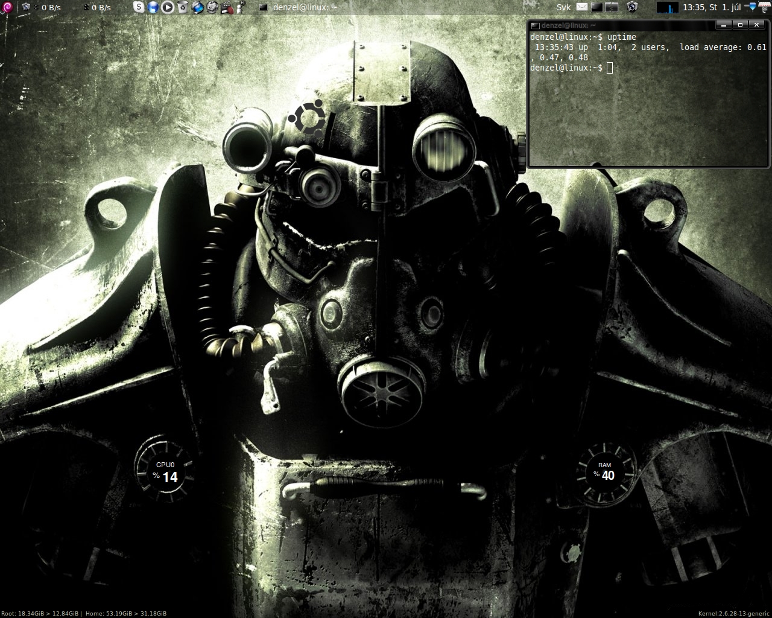The width and height of the screenshot is (772, 618).
Task: Click the CPU0 usage gauge widget
Action: point(165,471)
